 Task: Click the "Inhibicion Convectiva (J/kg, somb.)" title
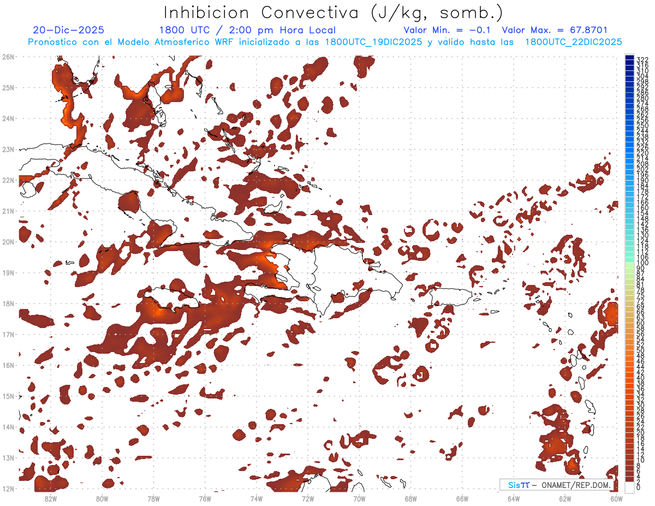334,13
